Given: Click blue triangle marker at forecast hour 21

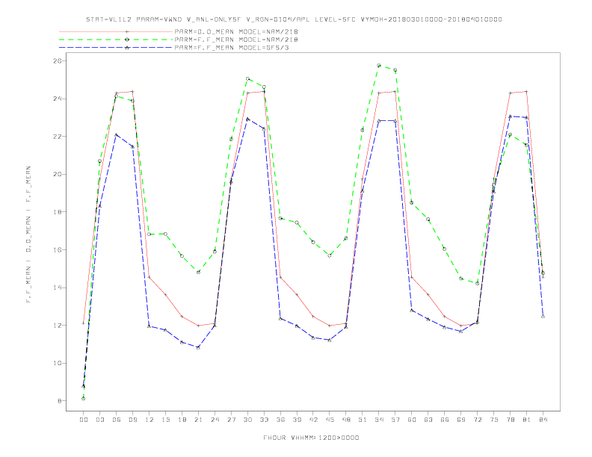Looking at the screenshot, I should pos(198,347).
